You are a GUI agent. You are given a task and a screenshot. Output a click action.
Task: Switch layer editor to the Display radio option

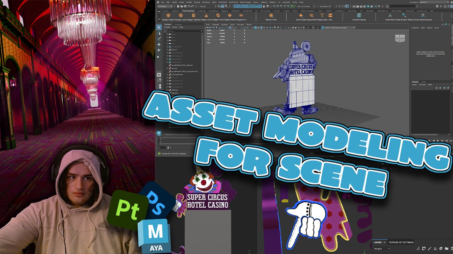415,82
